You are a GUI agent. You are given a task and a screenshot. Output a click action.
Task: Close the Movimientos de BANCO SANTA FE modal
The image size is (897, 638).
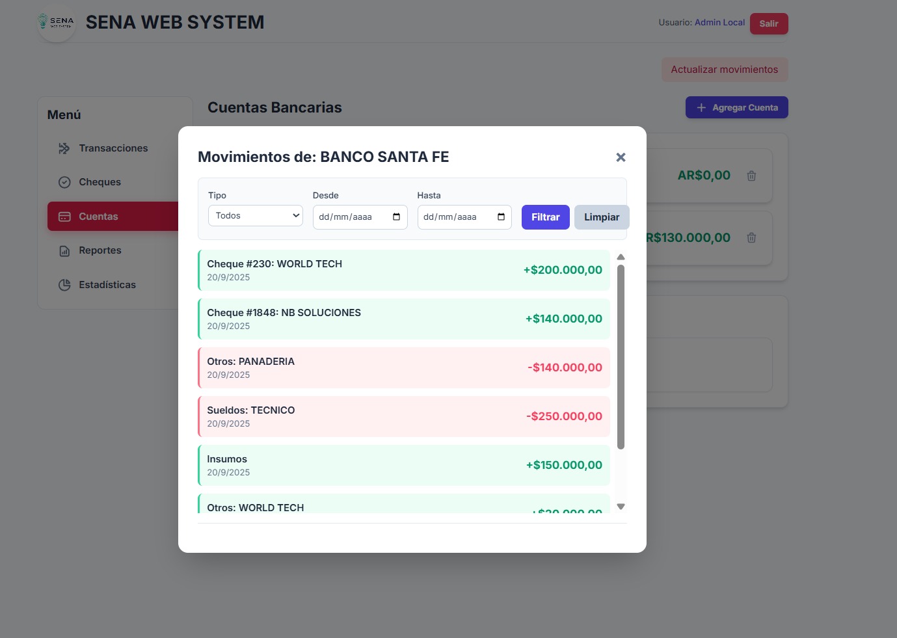(x=621, y=157)
